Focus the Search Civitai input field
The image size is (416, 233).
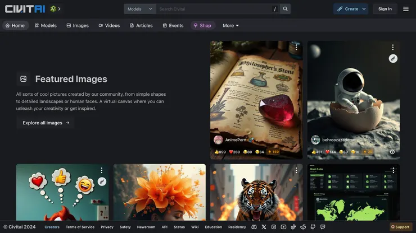pyautogui.click(x=218, y=9)
